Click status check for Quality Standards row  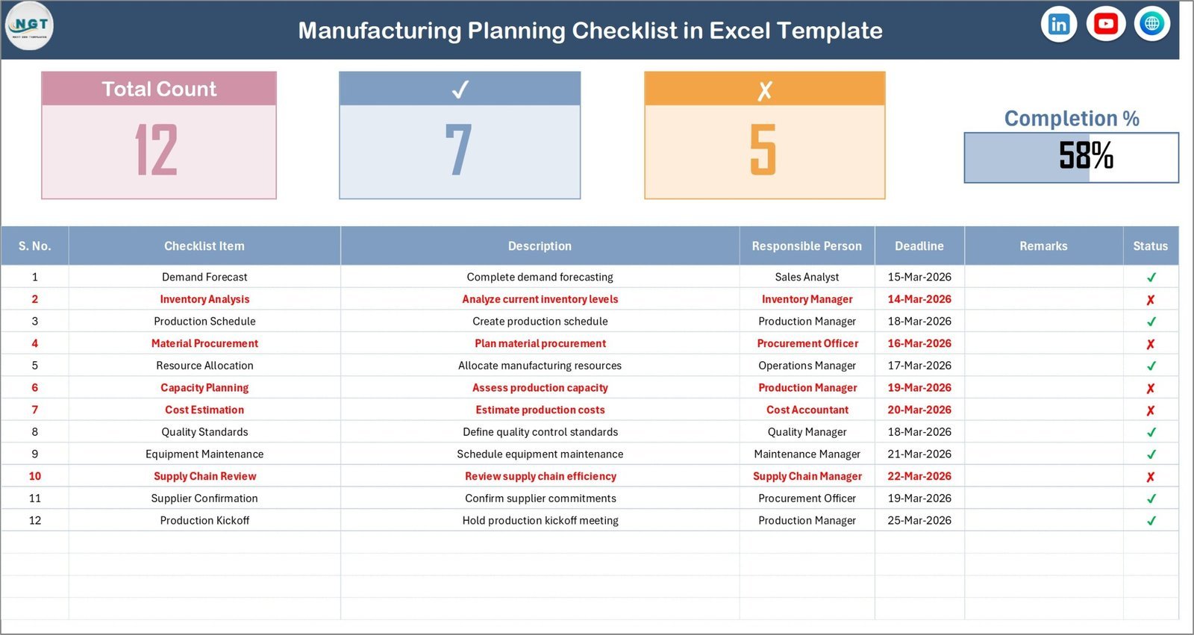click(1151, 432)
